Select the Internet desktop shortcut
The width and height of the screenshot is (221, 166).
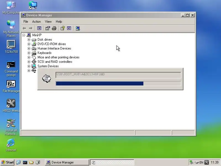coord(11,145)
